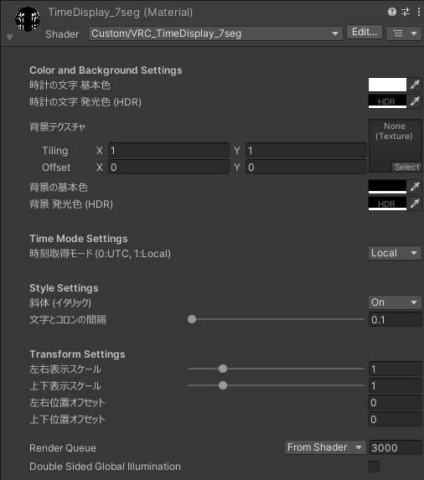Open the three-dot material context menu
This screenshot has height=480, width=424.
[x=418, y=12]
